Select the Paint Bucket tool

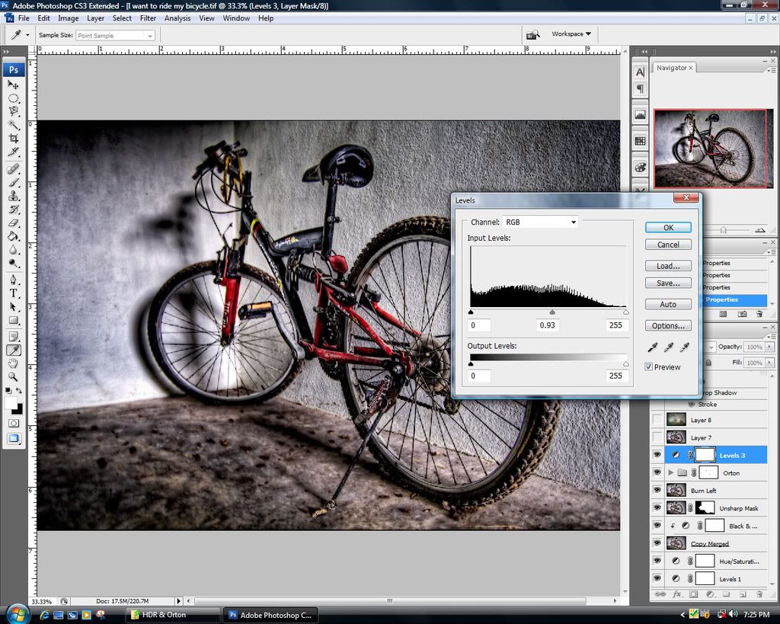(x=14, y=237)
